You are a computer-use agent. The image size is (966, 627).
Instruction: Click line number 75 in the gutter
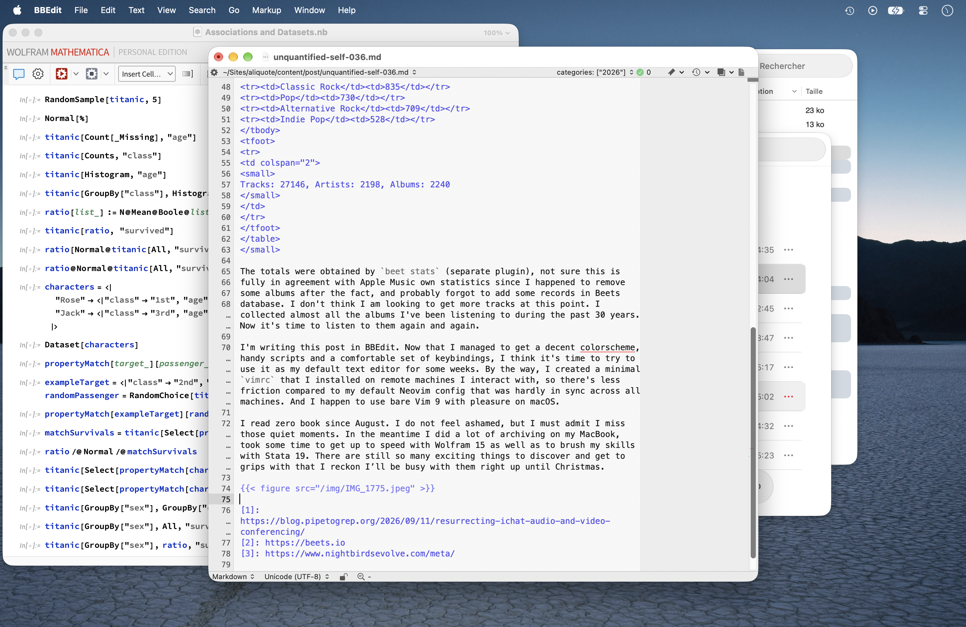point(226,499)
